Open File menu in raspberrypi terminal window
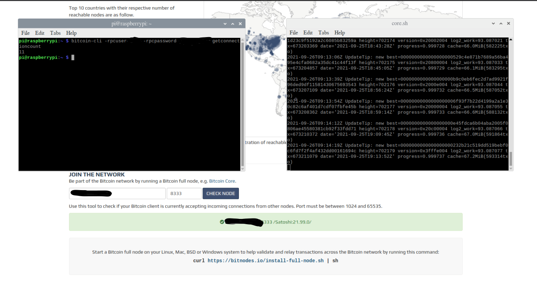The image size is (537, 281). click(25, 33)
